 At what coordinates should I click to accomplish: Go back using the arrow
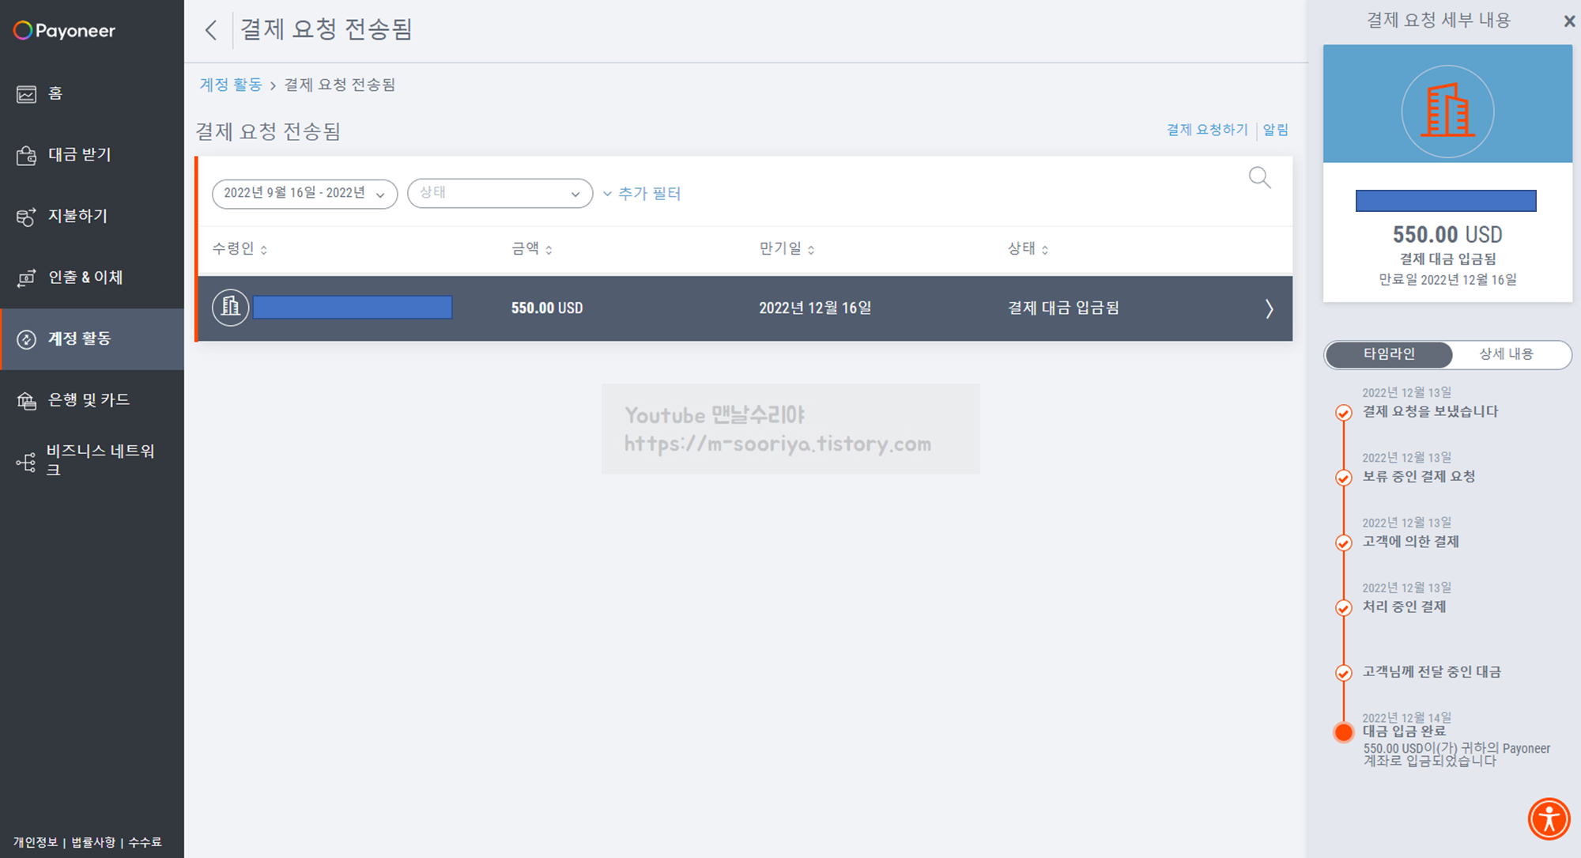coord(210,30)
